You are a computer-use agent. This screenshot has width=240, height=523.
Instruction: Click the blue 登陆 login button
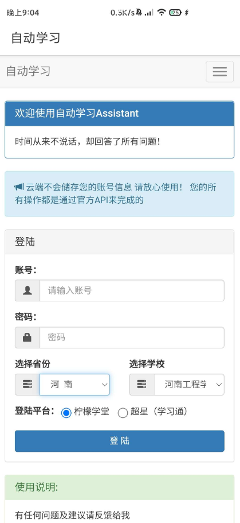(x=120, y=441)
